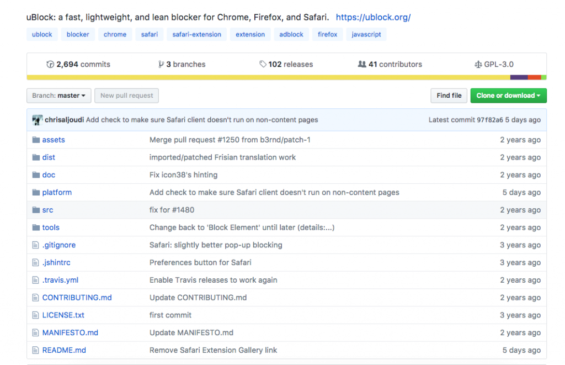Click the New pull request button
565x365 pixels.
click(126, 96)
